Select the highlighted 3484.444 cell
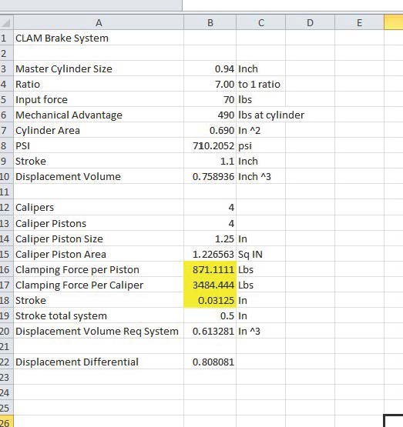This screenshot has height=427, width=403. (x=210, y=285)
